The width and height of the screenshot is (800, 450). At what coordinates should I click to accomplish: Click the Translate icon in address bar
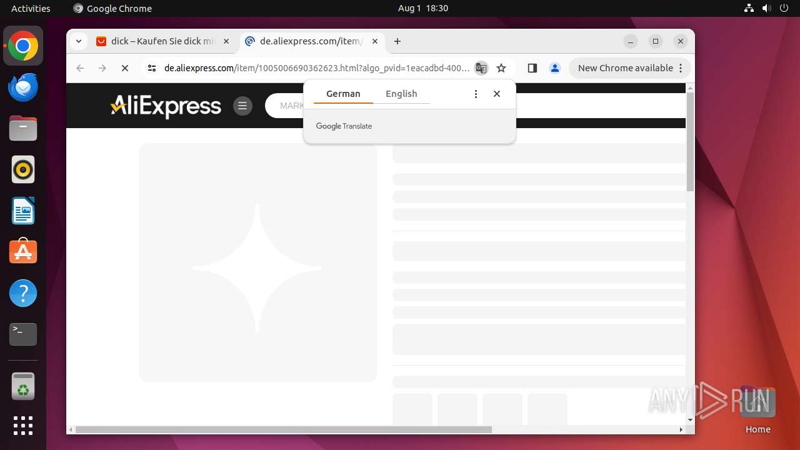pyautogui.click(x=481, y=68)
